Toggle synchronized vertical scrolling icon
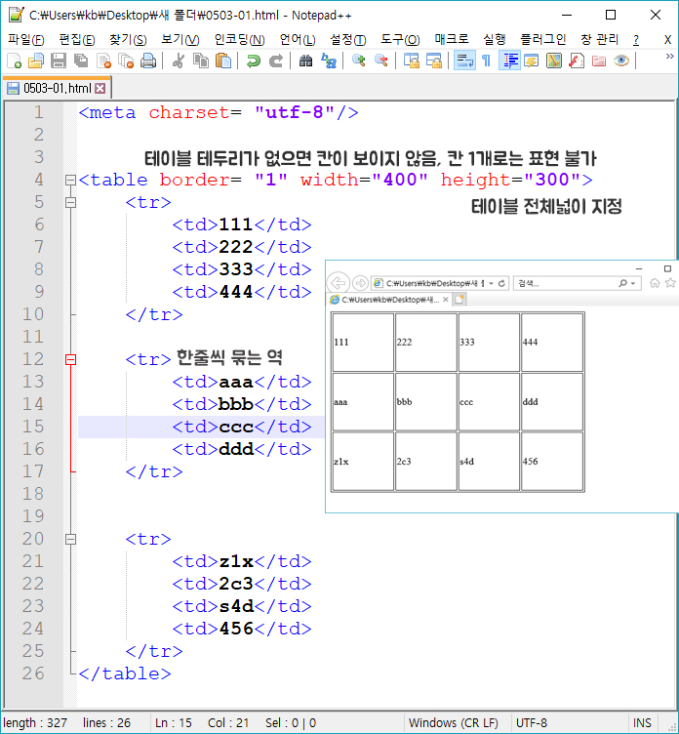Viewport: 679px width, 734px height. [412, 61]
